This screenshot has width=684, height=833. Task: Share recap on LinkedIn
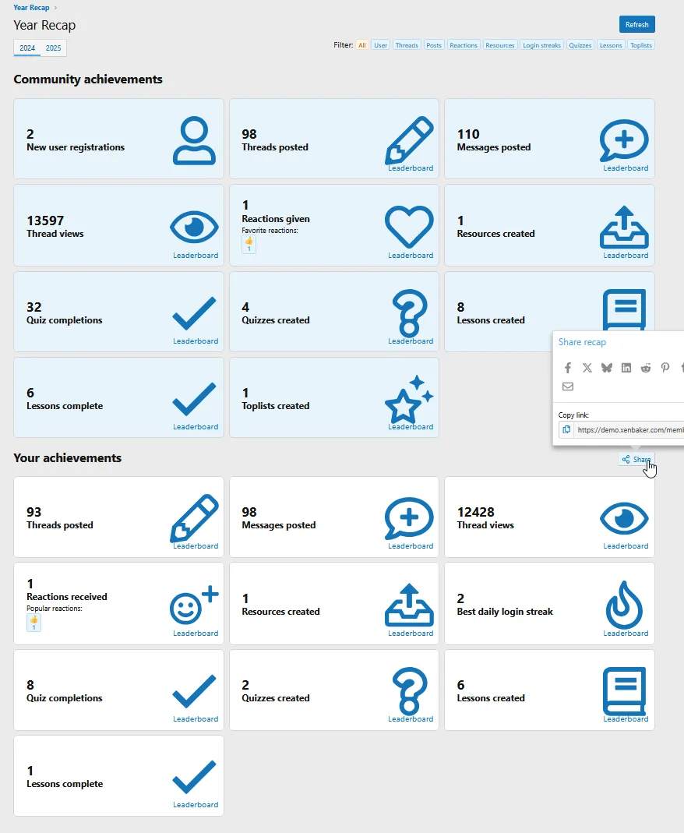[626, 368]
